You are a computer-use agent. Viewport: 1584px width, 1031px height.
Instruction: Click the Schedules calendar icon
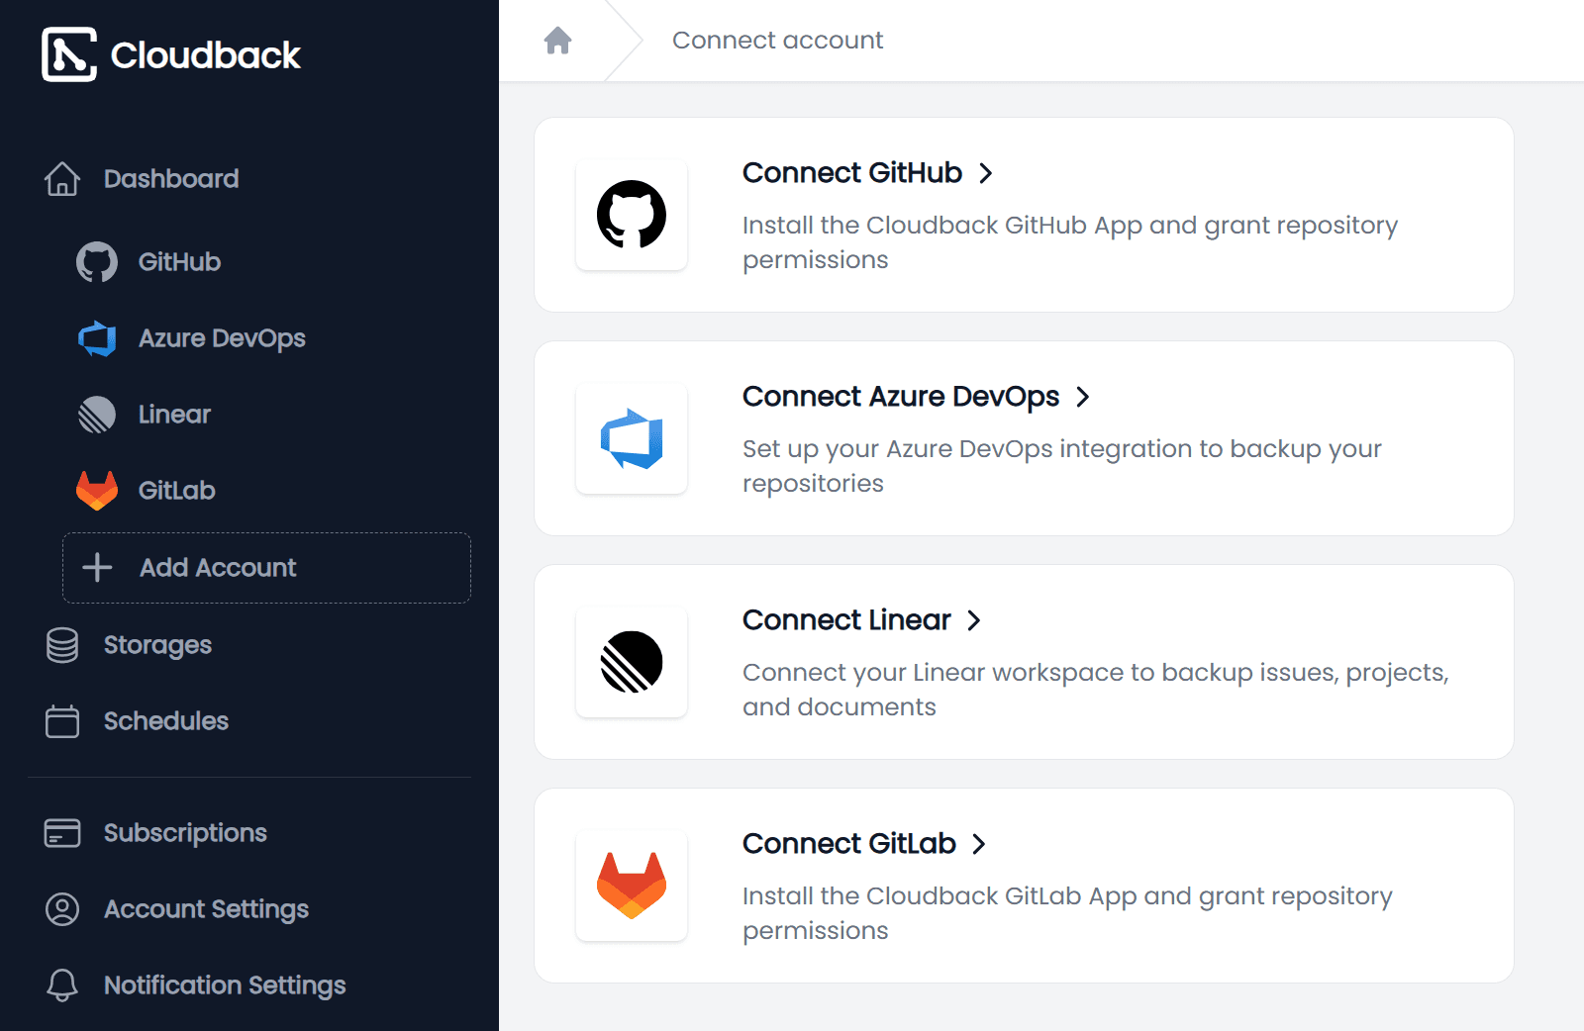pos(62,721)
